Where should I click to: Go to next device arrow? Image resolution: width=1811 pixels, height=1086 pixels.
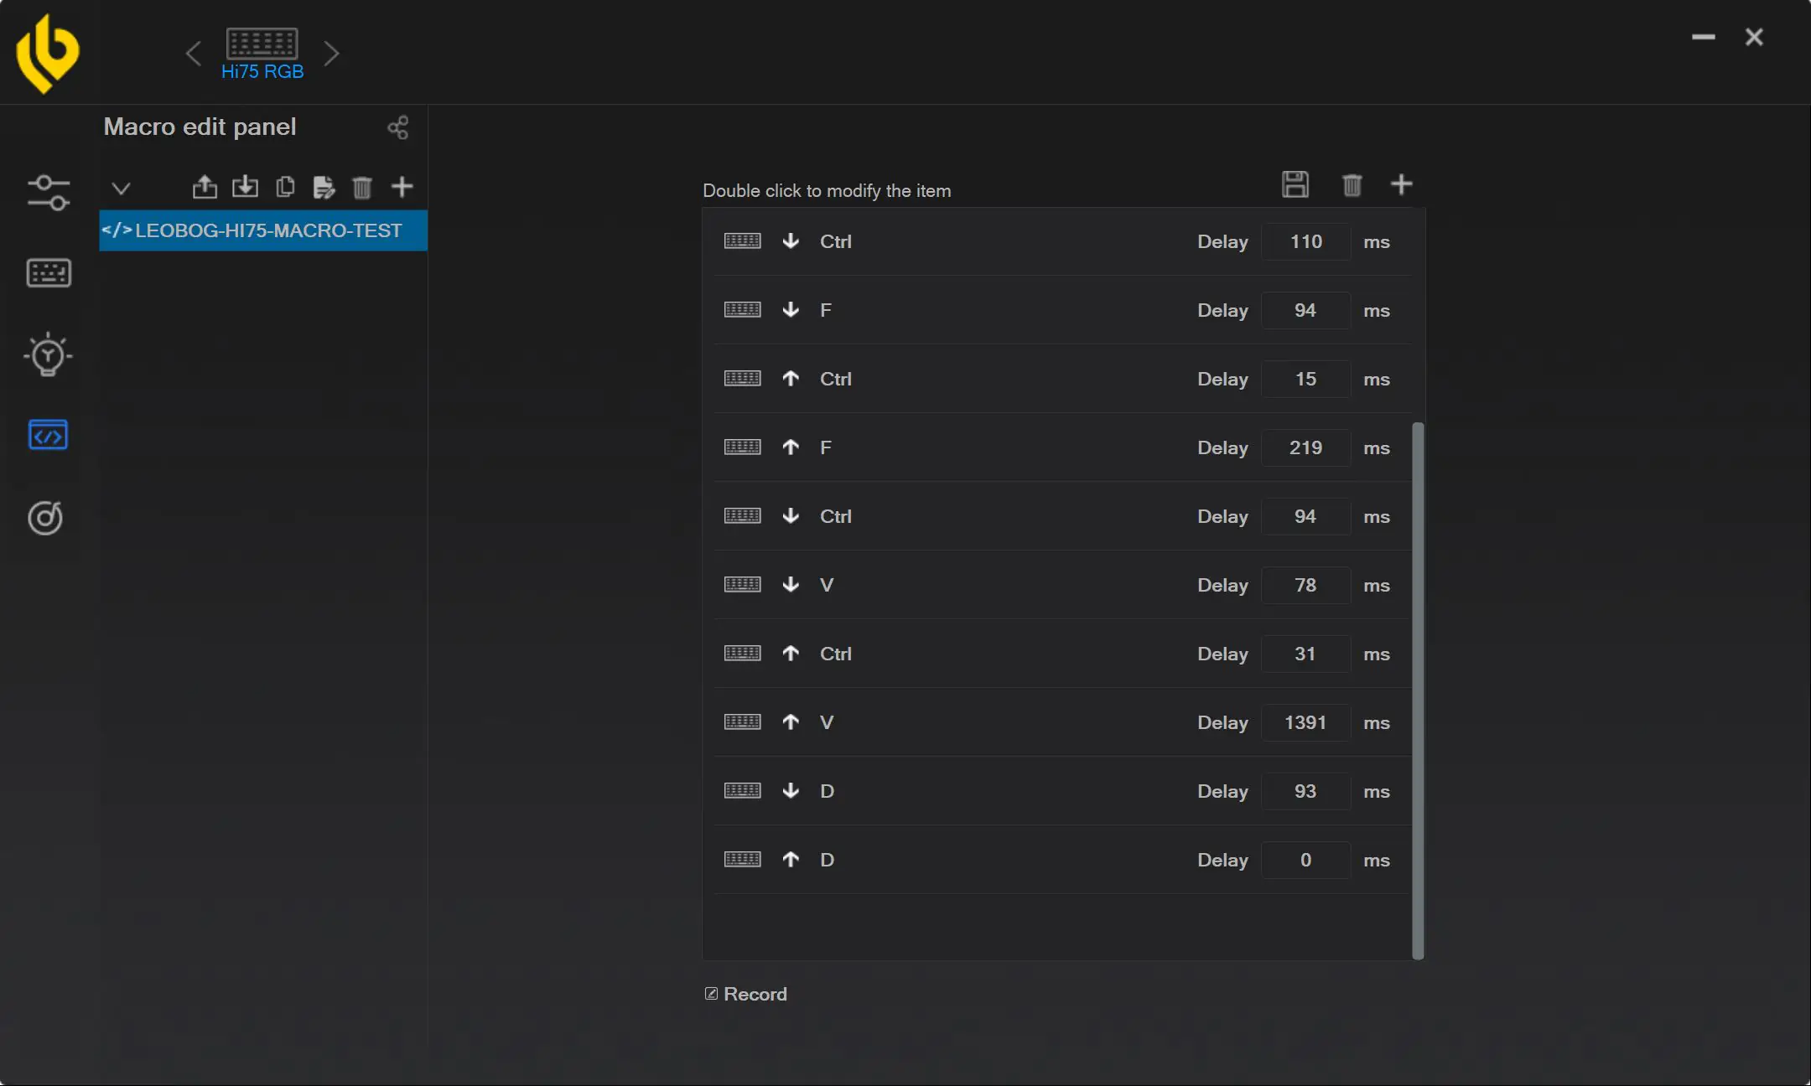(331, 54)
